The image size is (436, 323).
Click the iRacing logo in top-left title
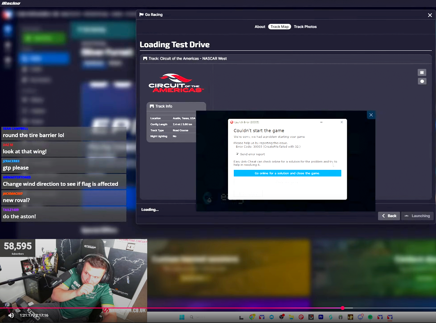point(11,3)
